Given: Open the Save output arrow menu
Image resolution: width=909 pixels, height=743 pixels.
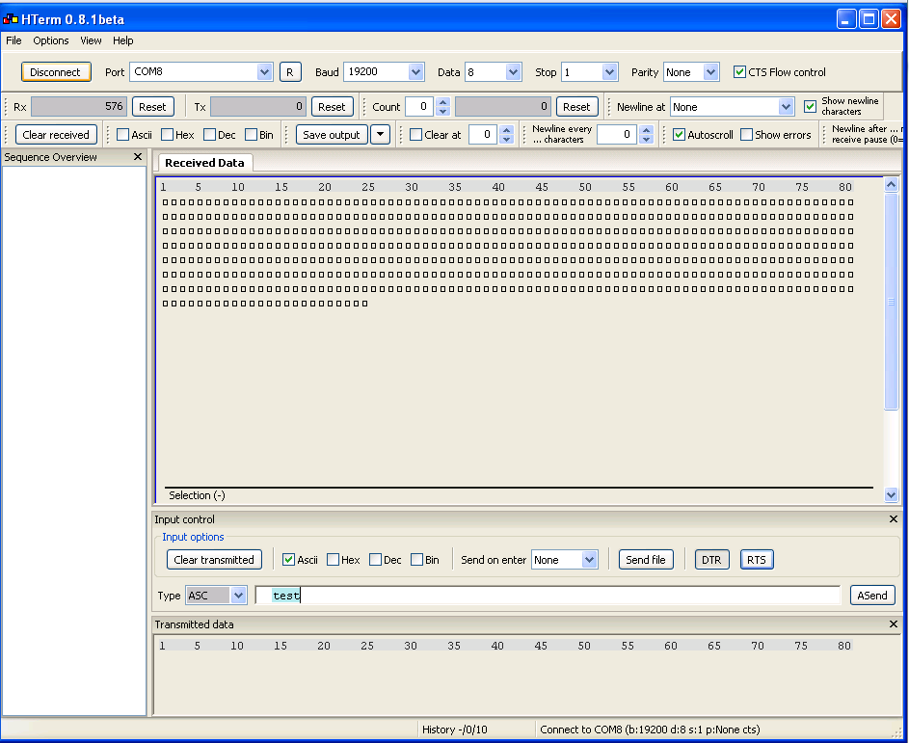Looking at the screenshot, I should pos(381,135).
